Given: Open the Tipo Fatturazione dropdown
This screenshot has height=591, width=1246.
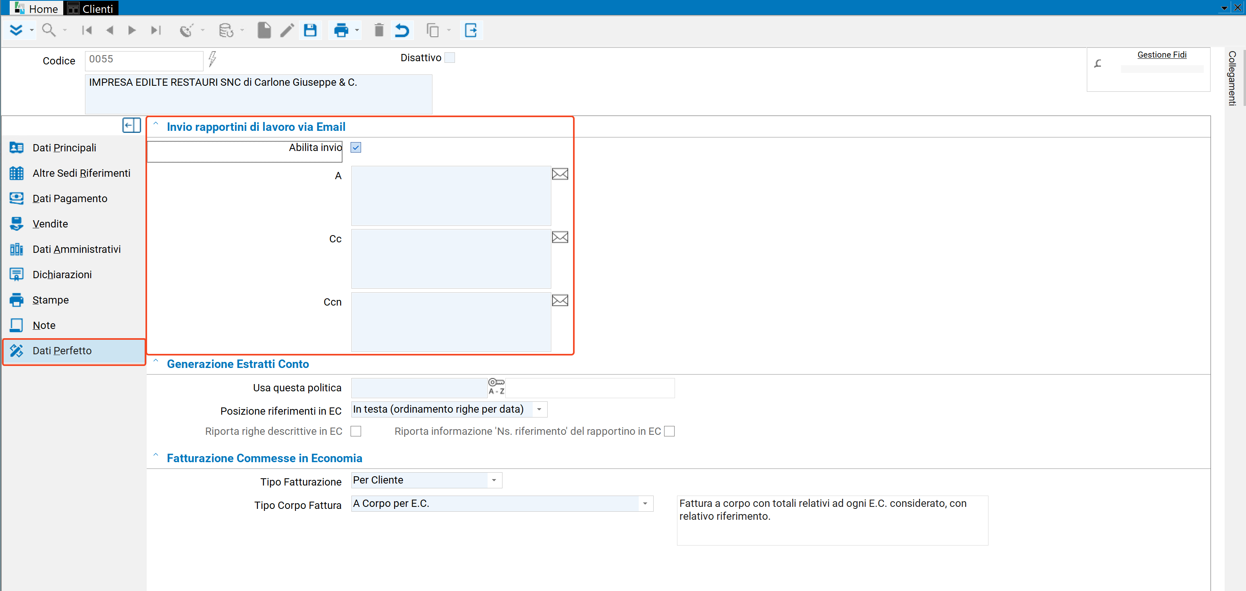Looking at the screenshot, I should [x=494, y=480].
